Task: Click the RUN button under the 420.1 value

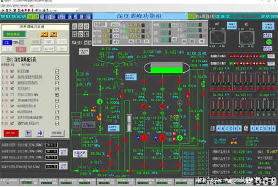Action: pyautogui.click(x=146, y=41)
